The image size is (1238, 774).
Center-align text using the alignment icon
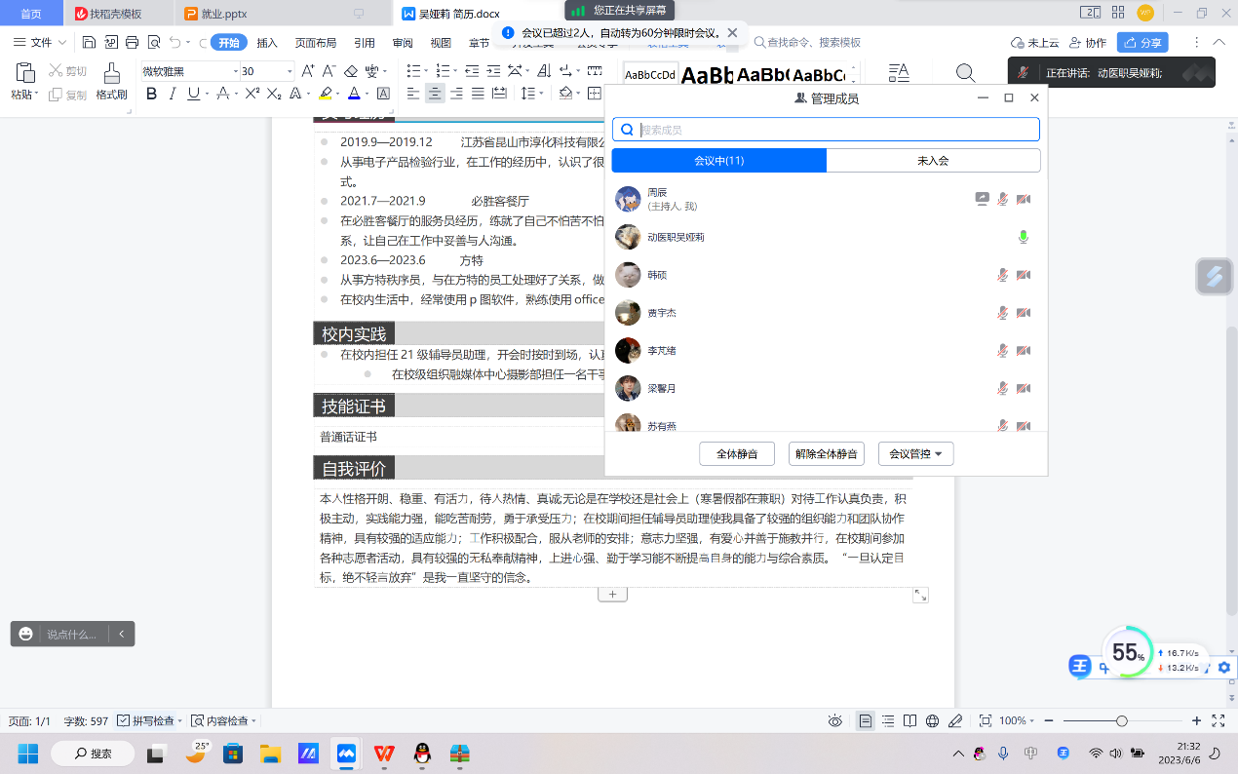pyautogui.click(x=435, y=94)
